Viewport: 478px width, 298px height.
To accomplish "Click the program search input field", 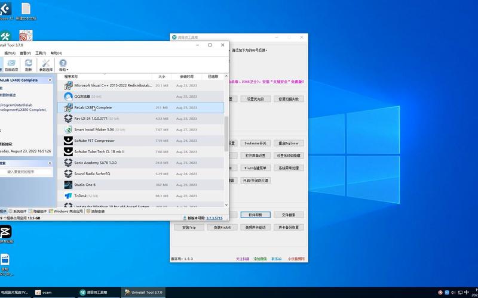I will (x=27, y=172).
